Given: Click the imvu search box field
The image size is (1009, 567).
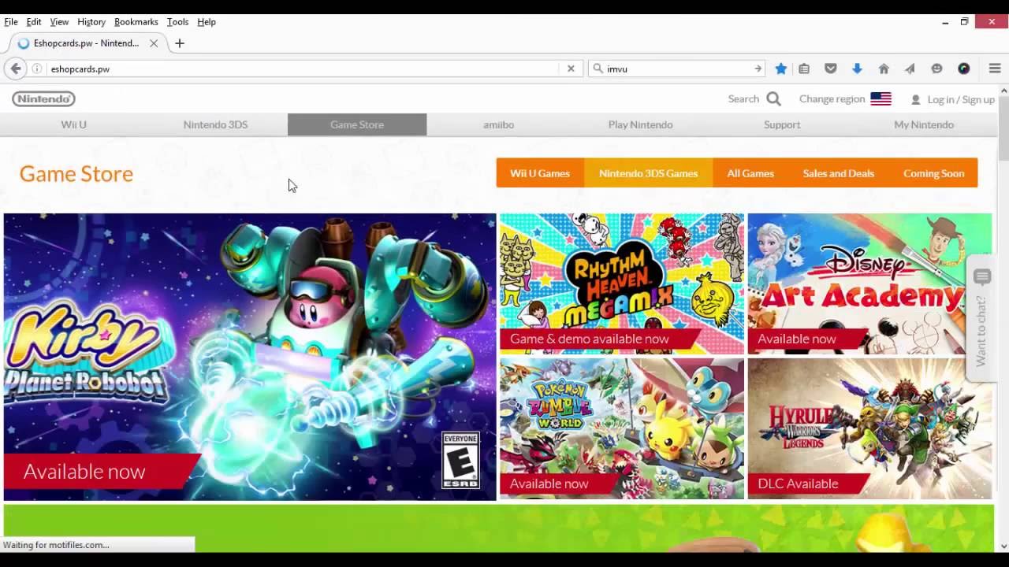Looking at the screenshot, I should click(x=678, y=69).
